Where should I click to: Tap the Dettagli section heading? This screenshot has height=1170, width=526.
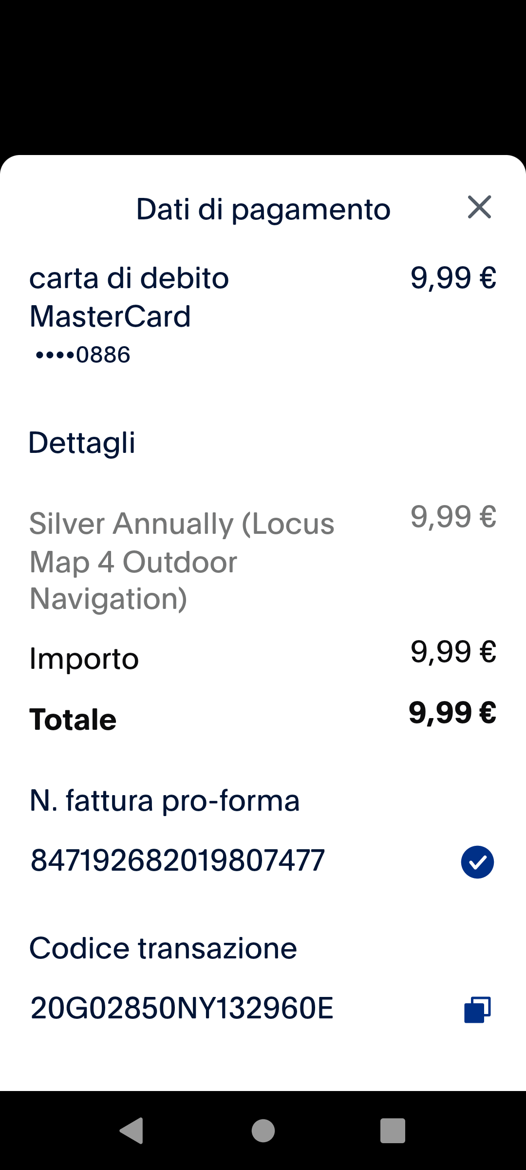tap(82, 443)
